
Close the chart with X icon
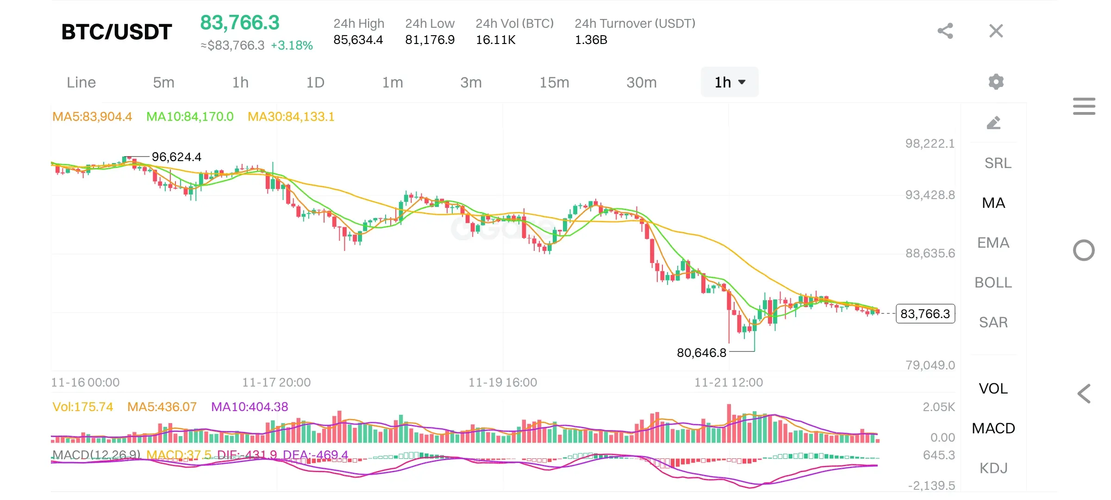coord(996,31)
